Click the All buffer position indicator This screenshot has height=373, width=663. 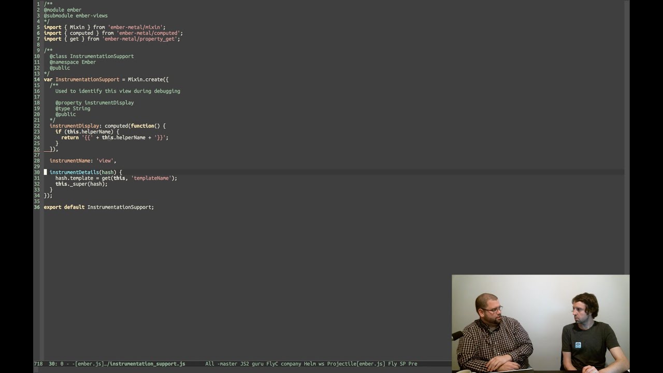[x=210, y=364]
